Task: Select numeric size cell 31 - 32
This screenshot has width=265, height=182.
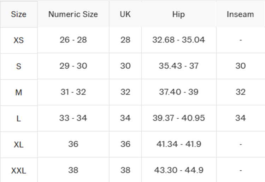Action: [x=73, y=92]
